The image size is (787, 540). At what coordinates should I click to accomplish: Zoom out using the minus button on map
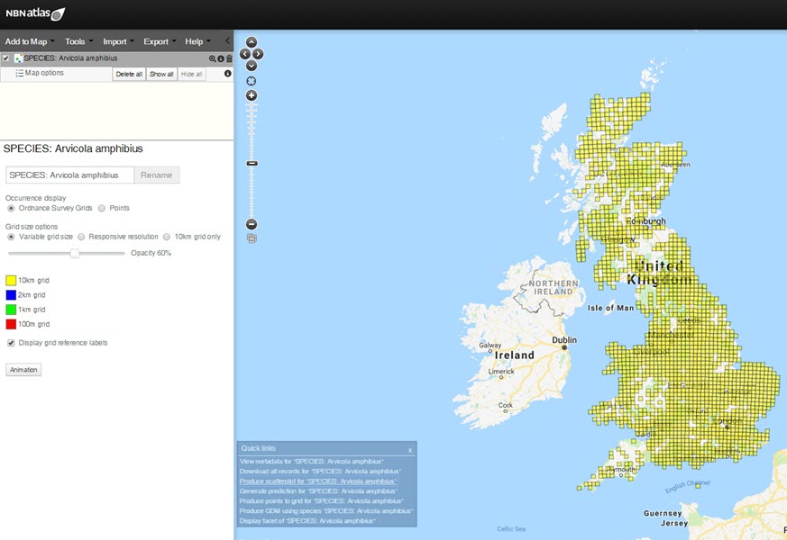click(252, 223)
